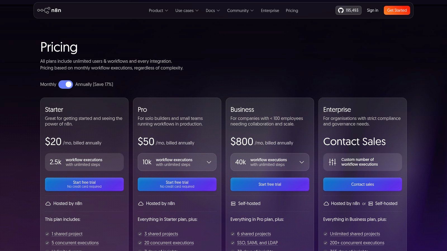
Task: Click the n8n logo icon
Action: click(44, 10)
